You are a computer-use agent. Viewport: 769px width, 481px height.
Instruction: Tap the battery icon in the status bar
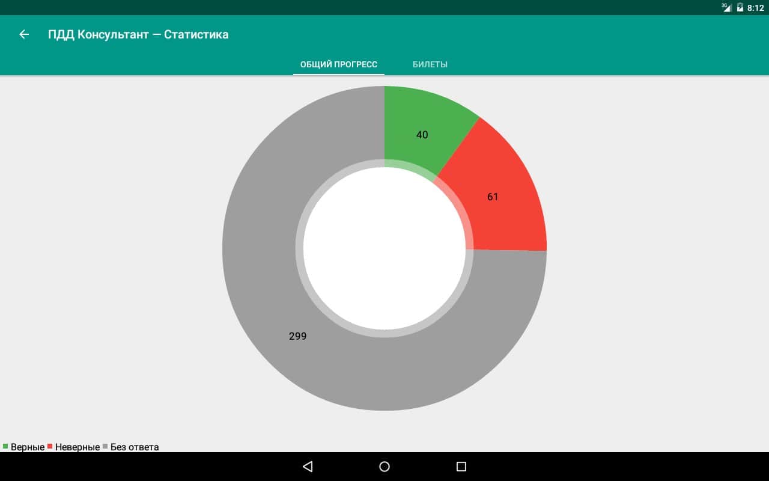(x=740, y=8)
